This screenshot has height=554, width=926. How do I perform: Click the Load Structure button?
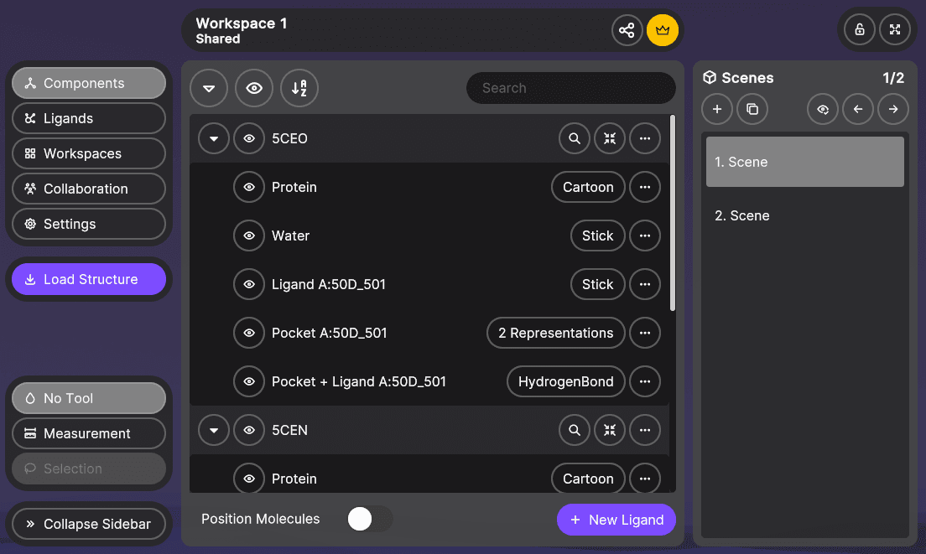pyautogui.click(x=89, y=280)
